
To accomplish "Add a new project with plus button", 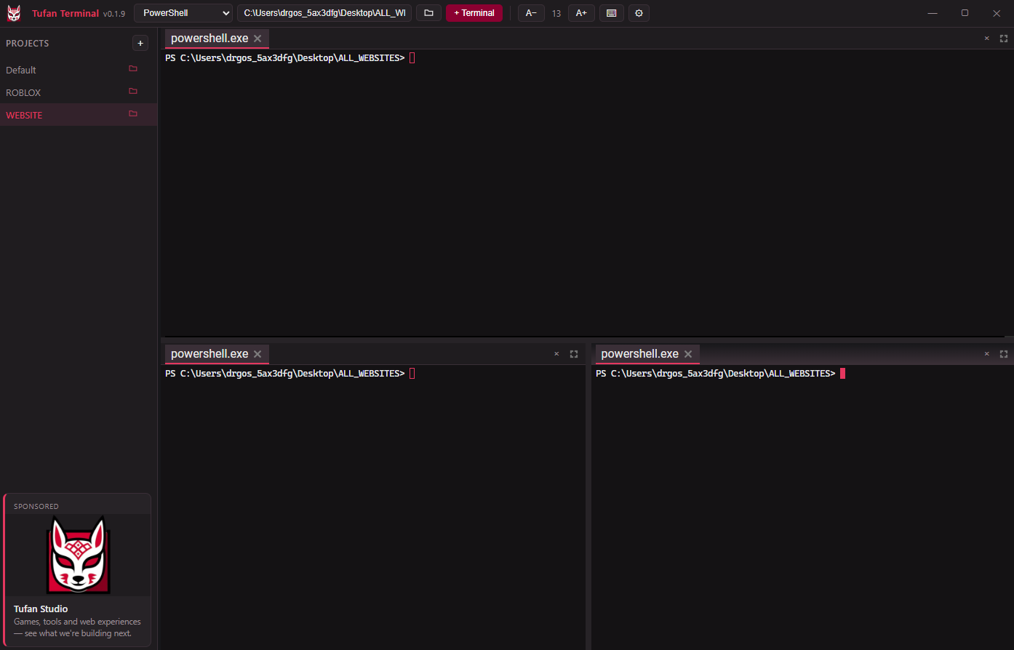I will pyautogui.click(x=140, y=43).
